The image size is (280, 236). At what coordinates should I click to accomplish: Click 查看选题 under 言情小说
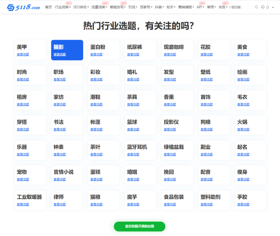(60, 179)
